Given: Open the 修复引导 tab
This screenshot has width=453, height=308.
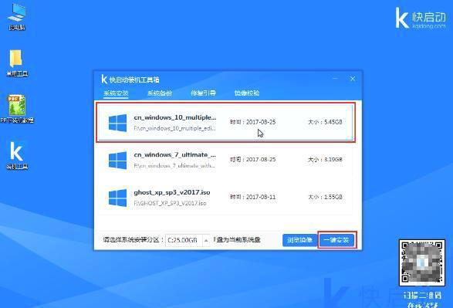Looking at the screenshot, I should [204, 93].
